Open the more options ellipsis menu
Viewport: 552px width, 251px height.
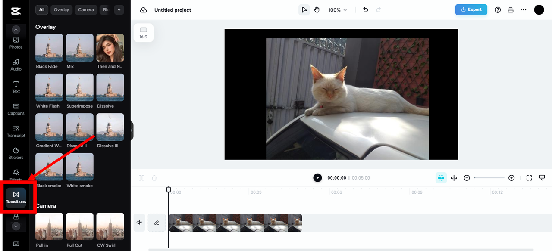524,10
